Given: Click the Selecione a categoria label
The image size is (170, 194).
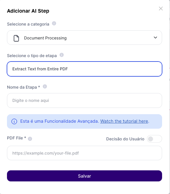Looking at the screenshot, I should [x=28, y=24].
